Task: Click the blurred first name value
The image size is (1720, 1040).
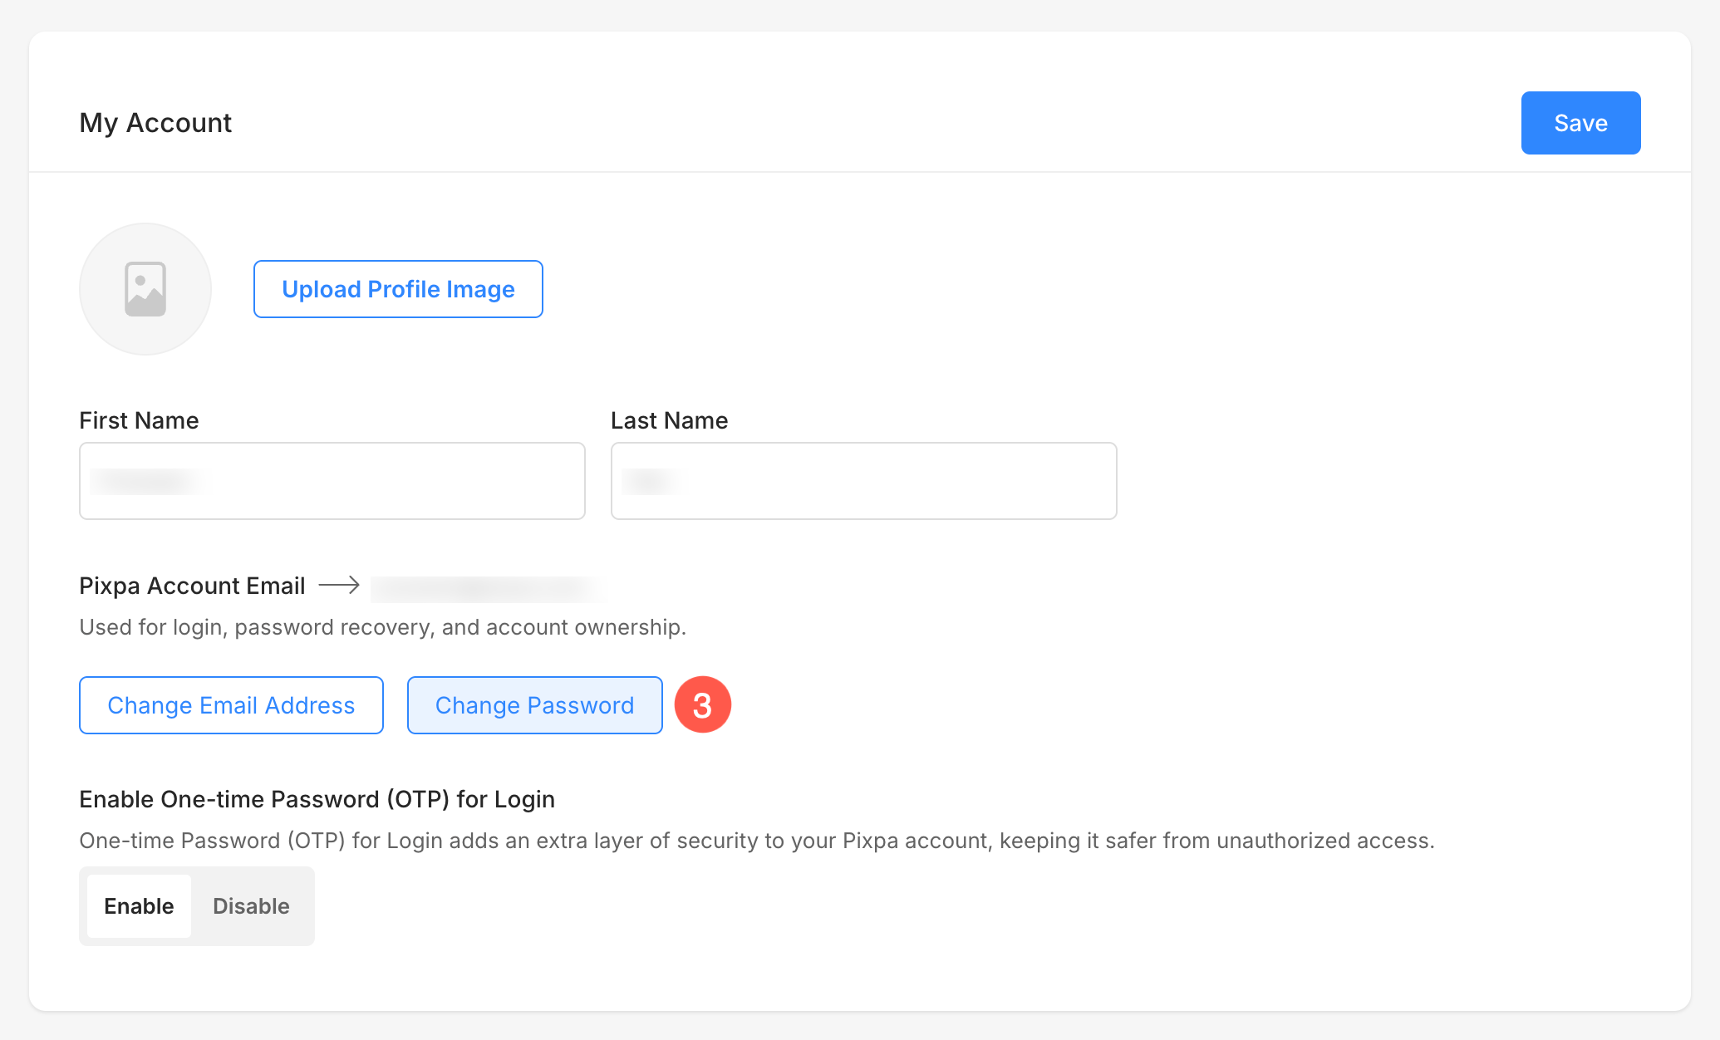Action: [x=150, y=481]
